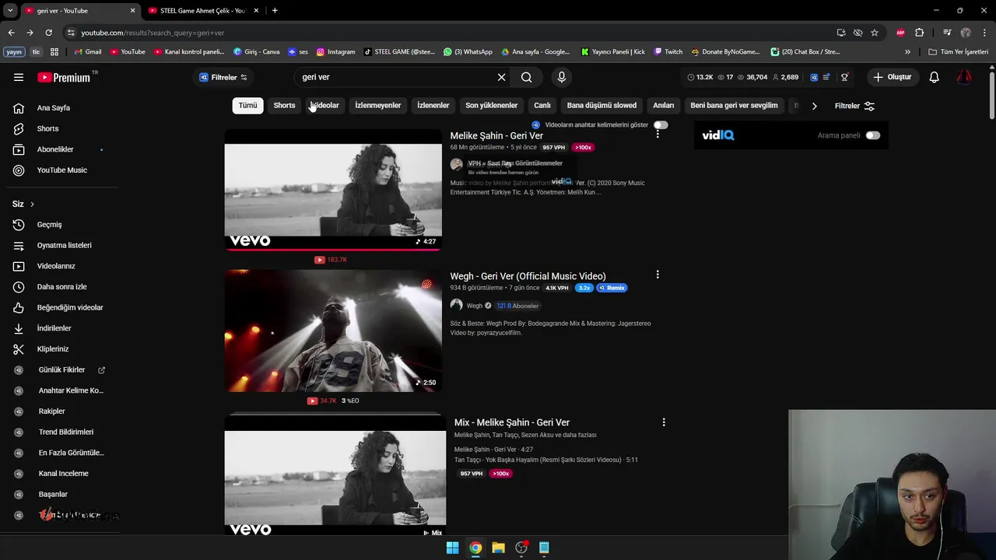The image size is (996, 560).
Task: Open 'Wegh - Geri Ver (Official Music Video)' title
Action: 528,276
